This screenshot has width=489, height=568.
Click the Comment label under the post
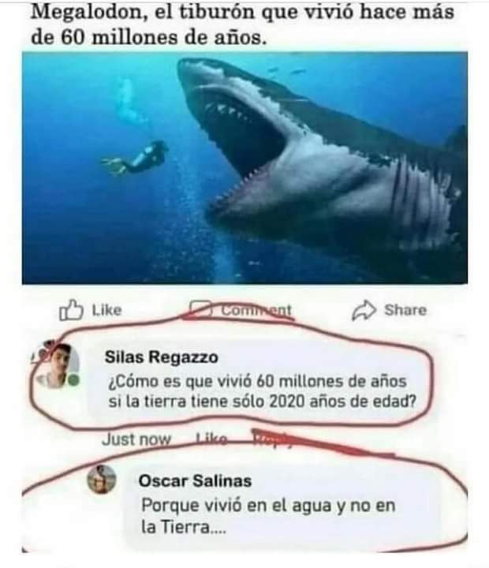256,310
